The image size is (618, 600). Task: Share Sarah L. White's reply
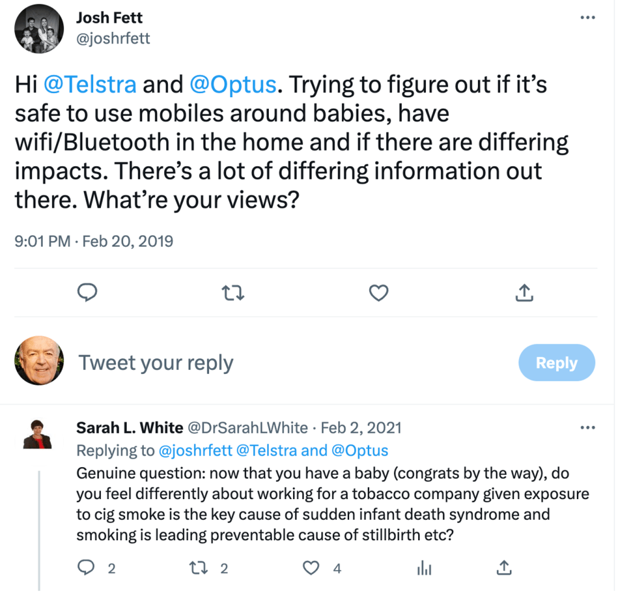point(503,568)
